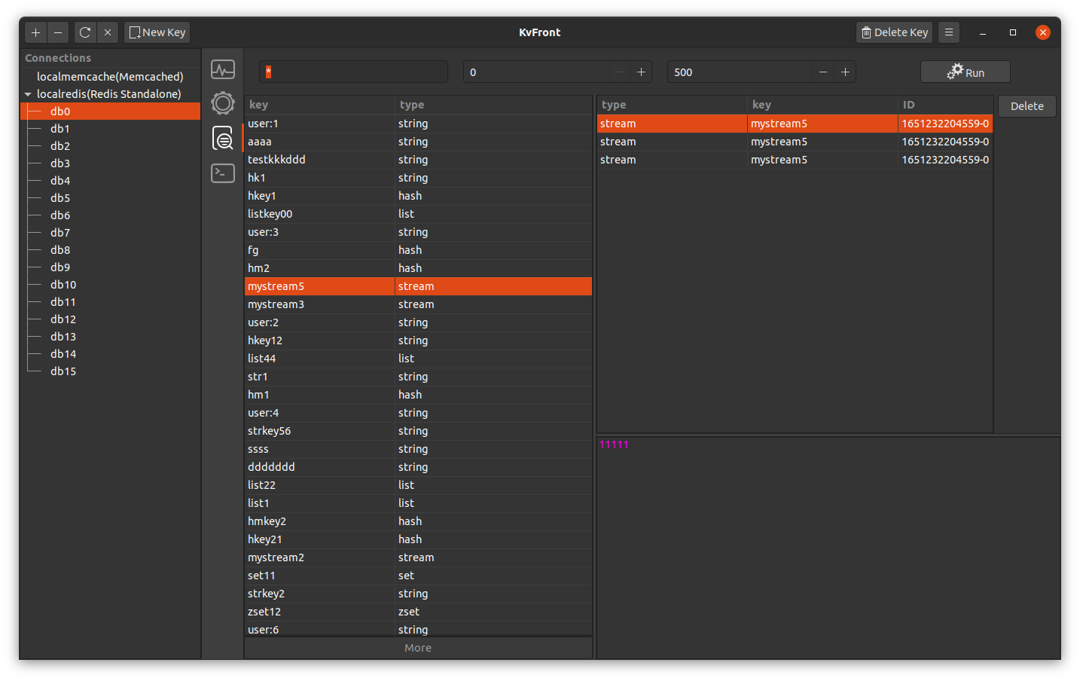Open the hamburger menu
Viewport: 1080px width, 681px height.
point(949,32)
